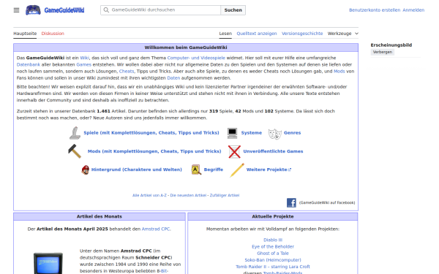Open Unveröffentlichte Games link
The width and height of the screenshot is (439, 274).
pos(273,151)
